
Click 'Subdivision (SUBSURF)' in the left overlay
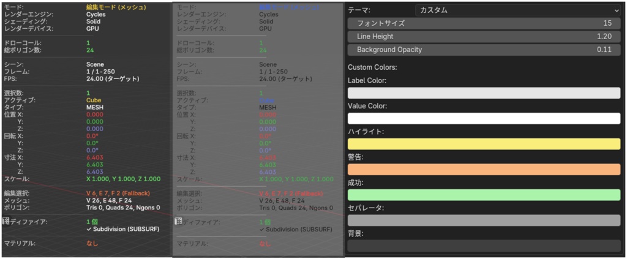pyautogui.click(x=126, y=230)
